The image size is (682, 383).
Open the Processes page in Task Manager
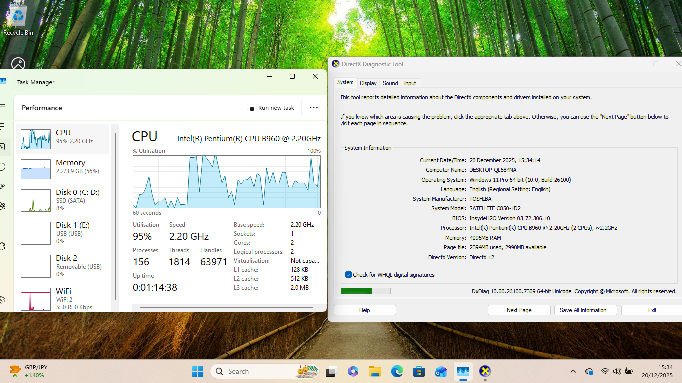[4, 126]
